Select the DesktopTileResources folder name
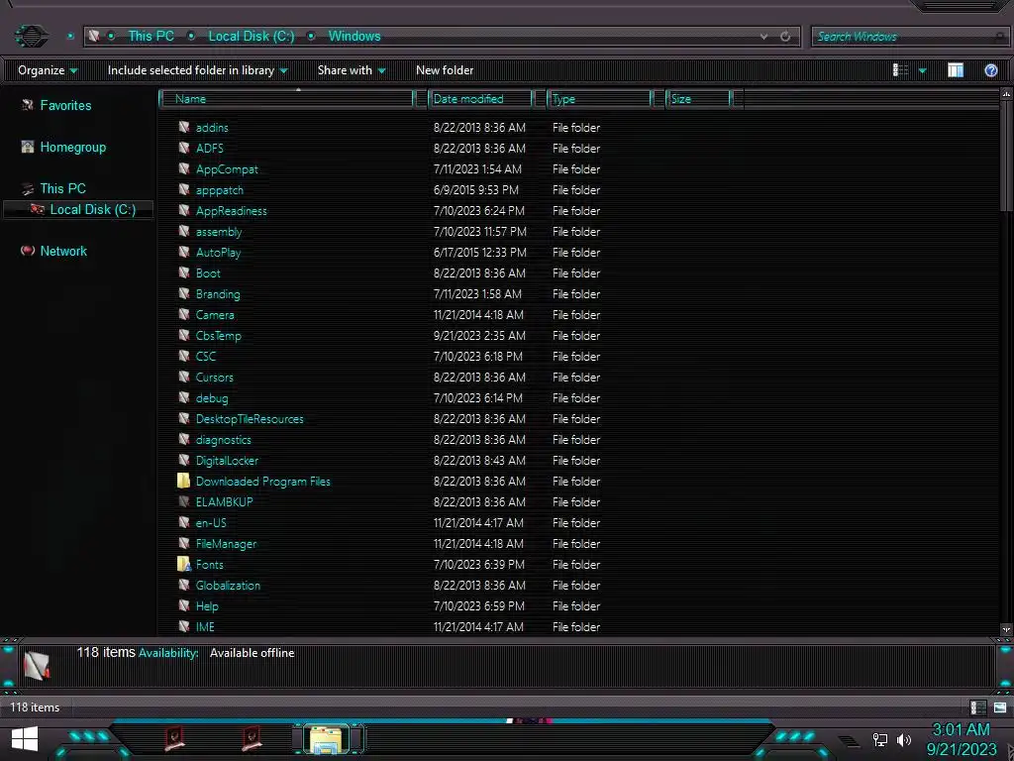 [250, 419]
